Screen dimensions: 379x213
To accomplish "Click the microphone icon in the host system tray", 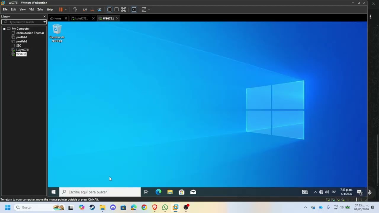I will 328,207.
